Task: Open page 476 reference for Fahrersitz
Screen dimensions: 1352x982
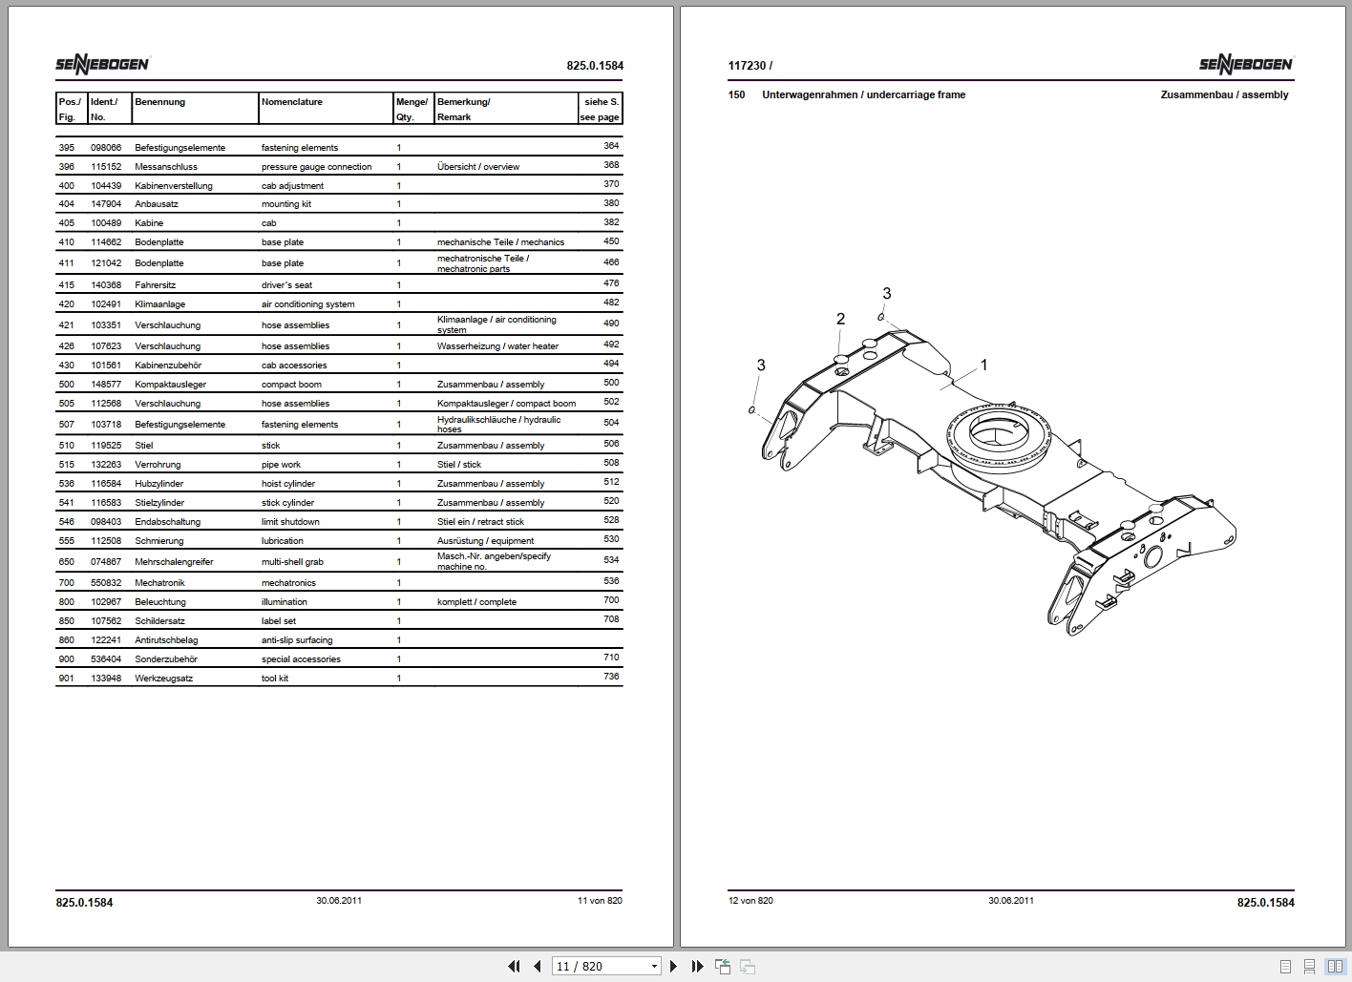Action: pos(611,283)
